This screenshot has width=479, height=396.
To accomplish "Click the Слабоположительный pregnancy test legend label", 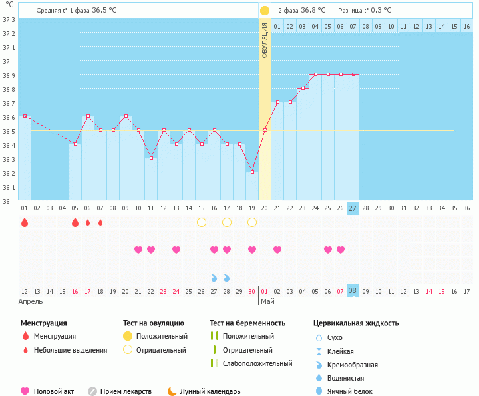I will 257,363.
